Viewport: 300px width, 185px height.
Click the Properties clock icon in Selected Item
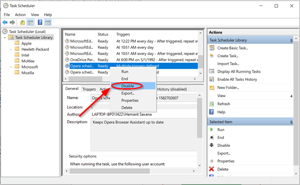pos(212,161)
